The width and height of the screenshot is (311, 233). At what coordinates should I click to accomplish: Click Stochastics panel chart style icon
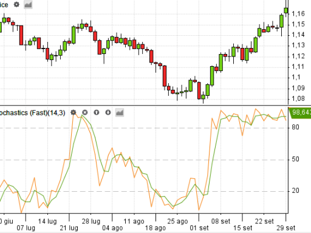pyautogui.click(x=120, y=112)
